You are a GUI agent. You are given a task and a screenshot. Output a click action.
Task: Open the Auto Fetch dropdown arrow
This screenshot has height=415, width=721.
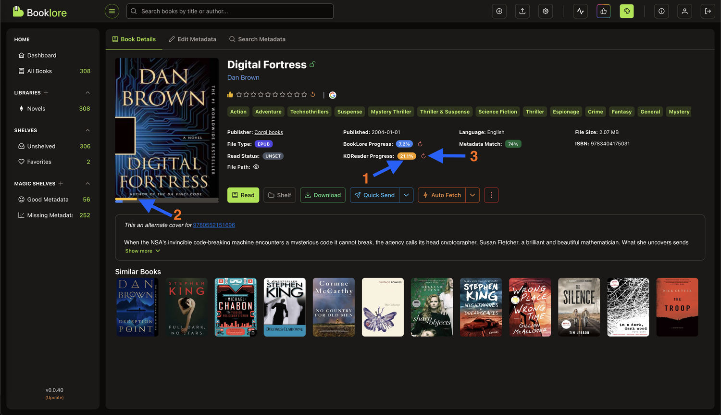(472, 195)
